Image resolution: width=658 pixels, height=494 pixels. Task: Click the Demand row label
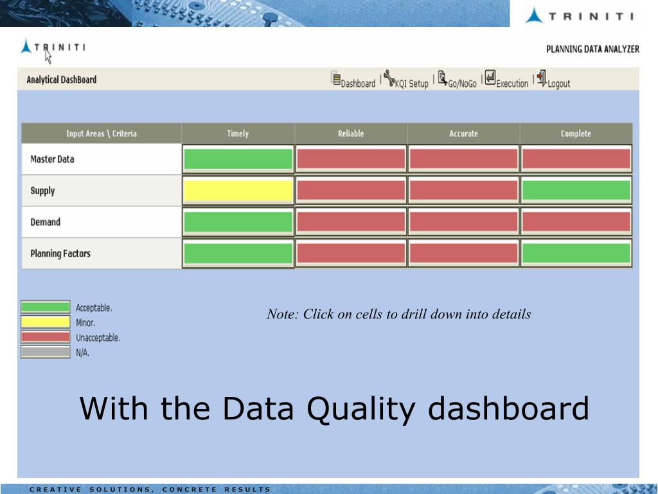click(45, 222)
